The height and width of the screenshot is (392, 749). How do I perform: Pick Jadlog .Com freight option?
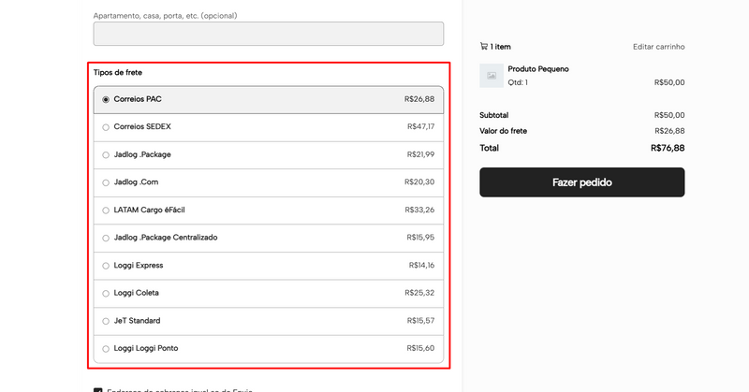(x=269, y=182)
